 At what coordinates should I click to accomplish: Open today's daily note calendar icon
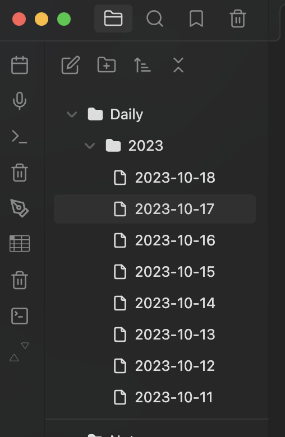coord(20,65)
